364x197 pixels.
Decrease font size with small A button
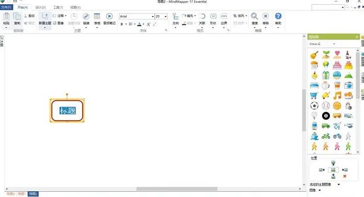point(155,24)
